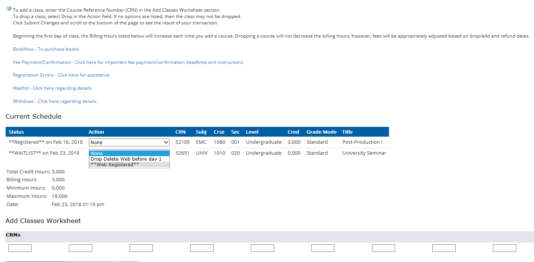Screen dimensions: 534x262
Task: Select None in the open Action list
Action: tap(129, 154)
